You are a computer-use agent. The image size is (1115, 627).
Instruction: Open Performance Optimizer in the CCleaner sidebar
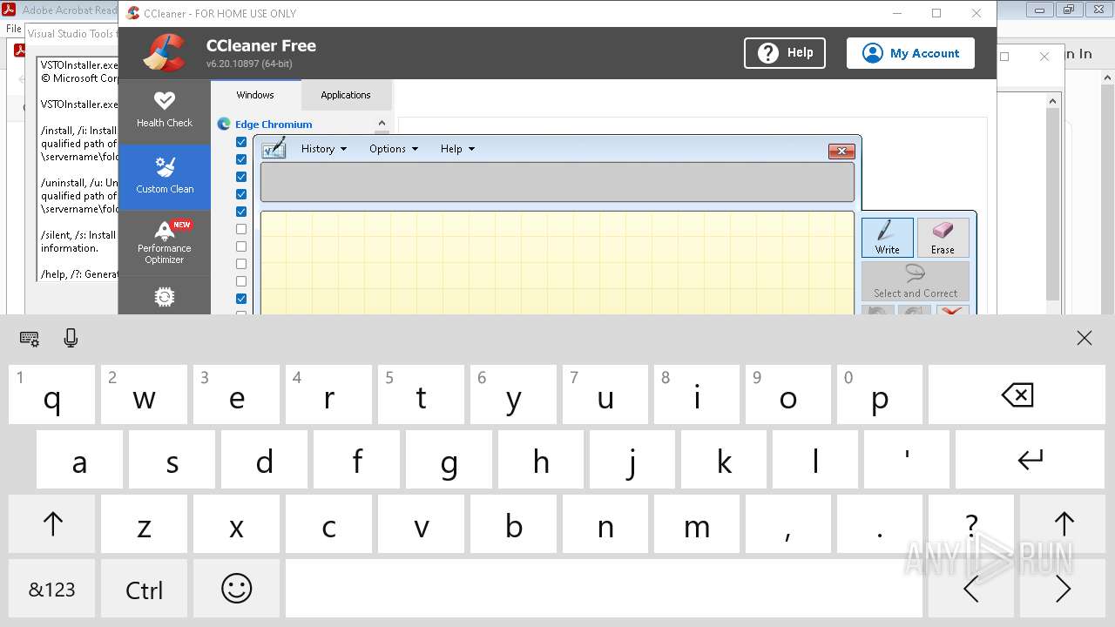coord(164,243)
